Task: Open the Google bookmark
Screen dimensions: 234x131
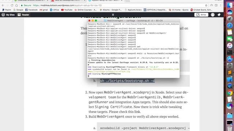Action: coord(18,10)
